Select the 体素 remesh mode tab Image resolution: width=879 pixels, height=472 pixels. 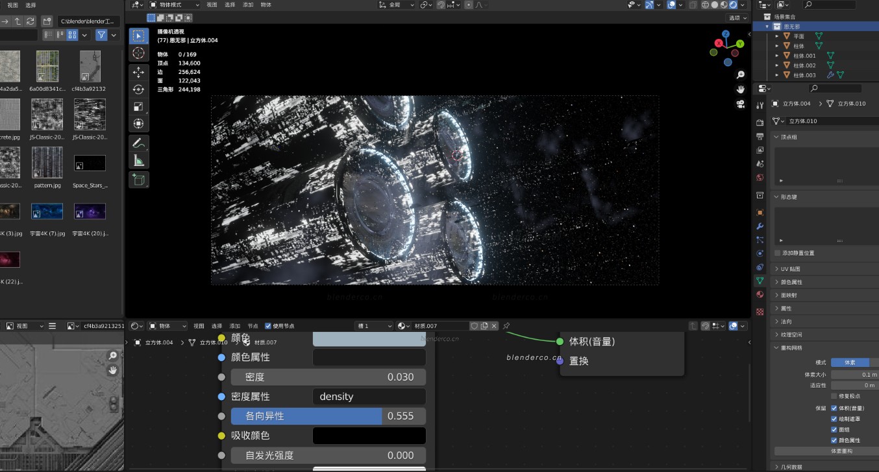(x=850, y=362)
